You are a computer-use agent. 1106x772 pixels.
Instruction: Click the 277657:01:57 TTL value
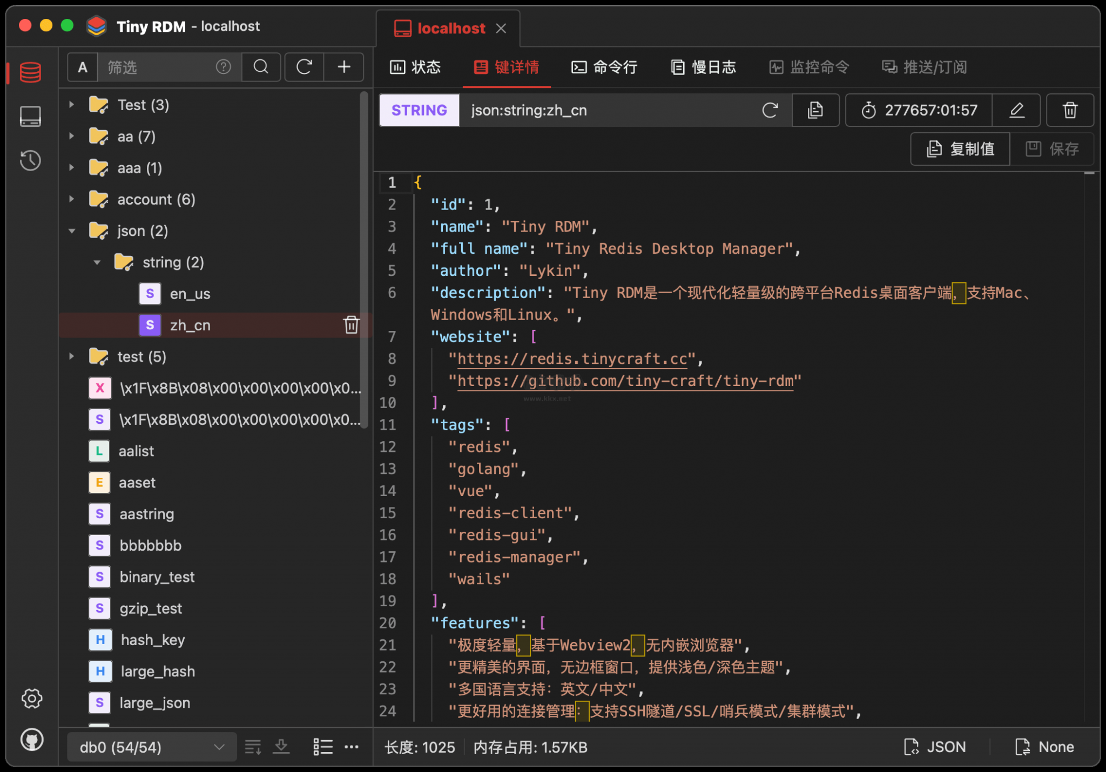point(931,110)
